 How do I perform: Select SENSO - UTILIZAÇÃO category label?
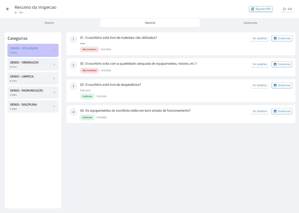pyautogui.click(x=24, y=48)
